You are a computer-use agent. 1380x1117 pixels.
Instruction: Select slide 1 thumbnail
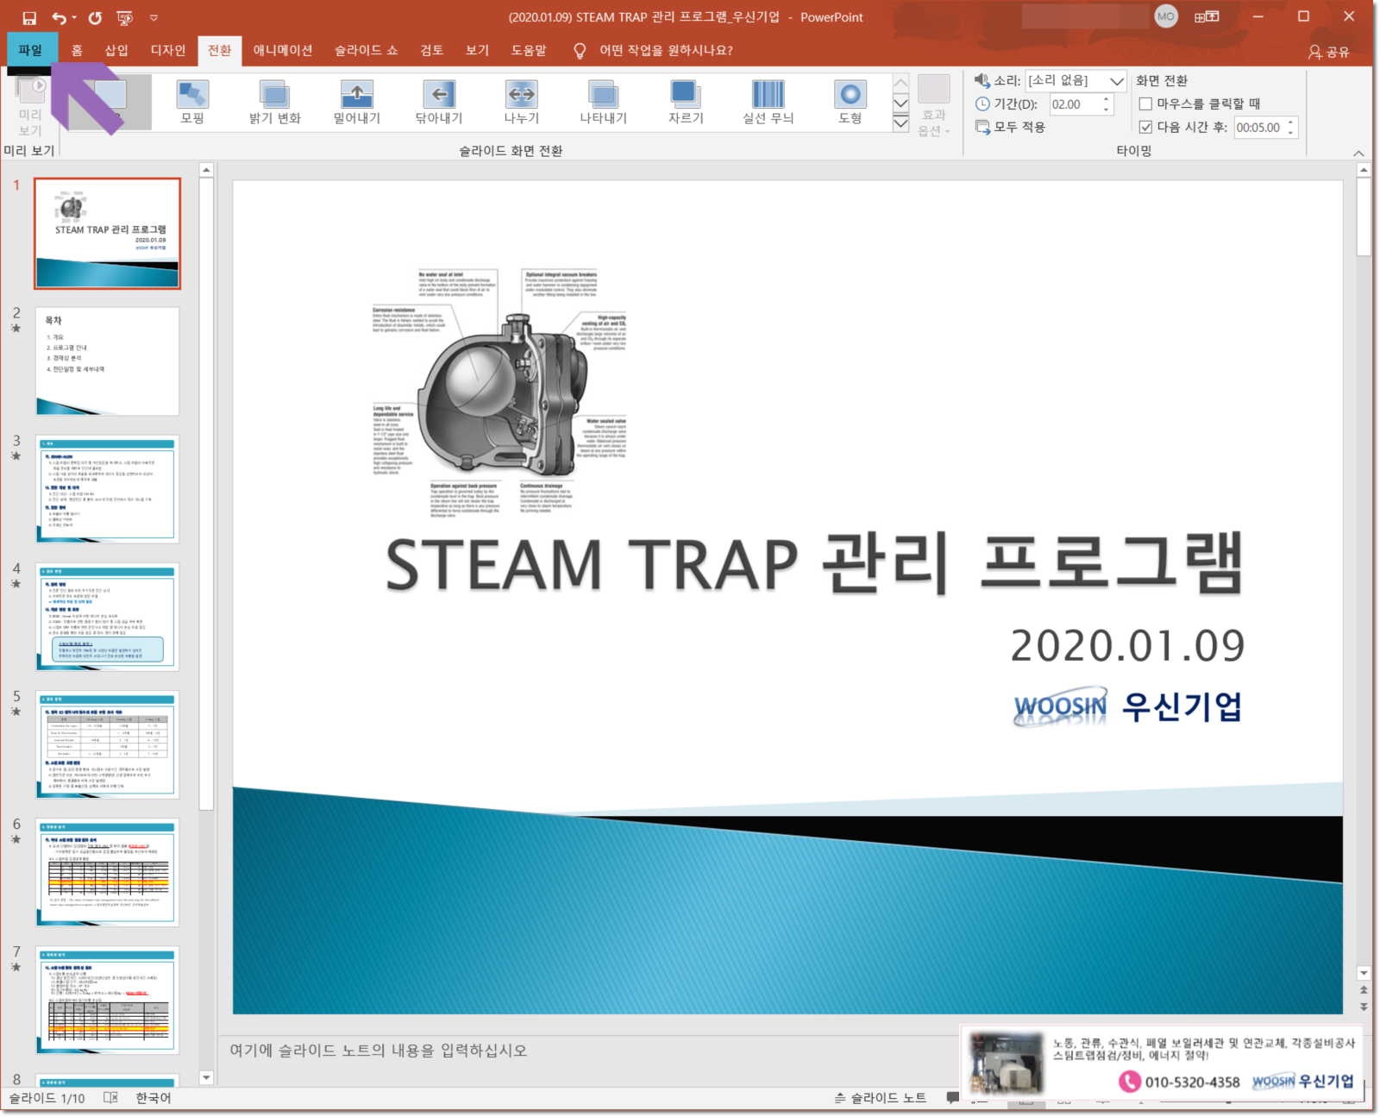coord(107,233)
